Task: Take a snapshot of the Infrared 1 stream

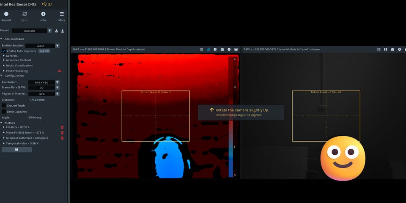Action: coord(392,49)
